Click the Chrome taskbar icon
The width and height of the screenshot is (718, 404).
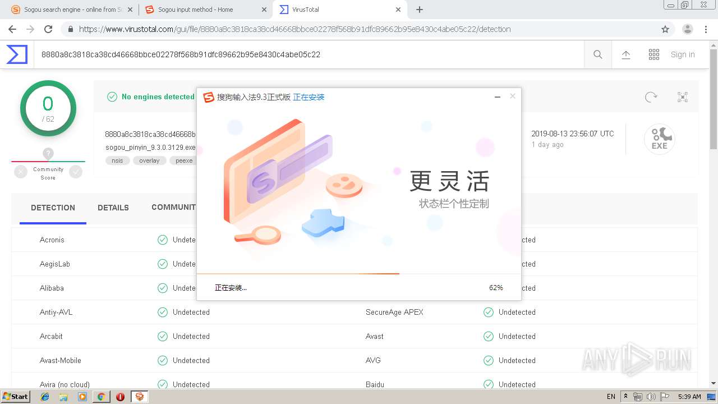tap(101, 396)
